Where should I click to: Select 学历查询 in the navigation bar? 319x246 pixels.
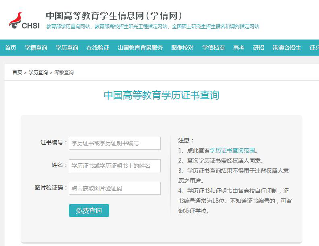(x=67, y=48)
